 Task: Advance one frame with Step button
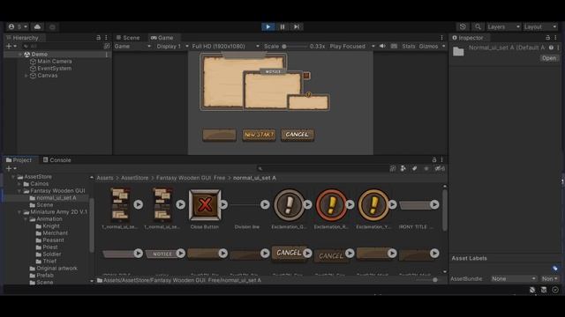[x=297, y=27]
